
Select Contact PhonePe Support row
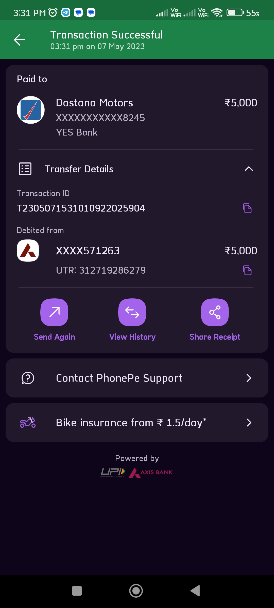(119, 378)
